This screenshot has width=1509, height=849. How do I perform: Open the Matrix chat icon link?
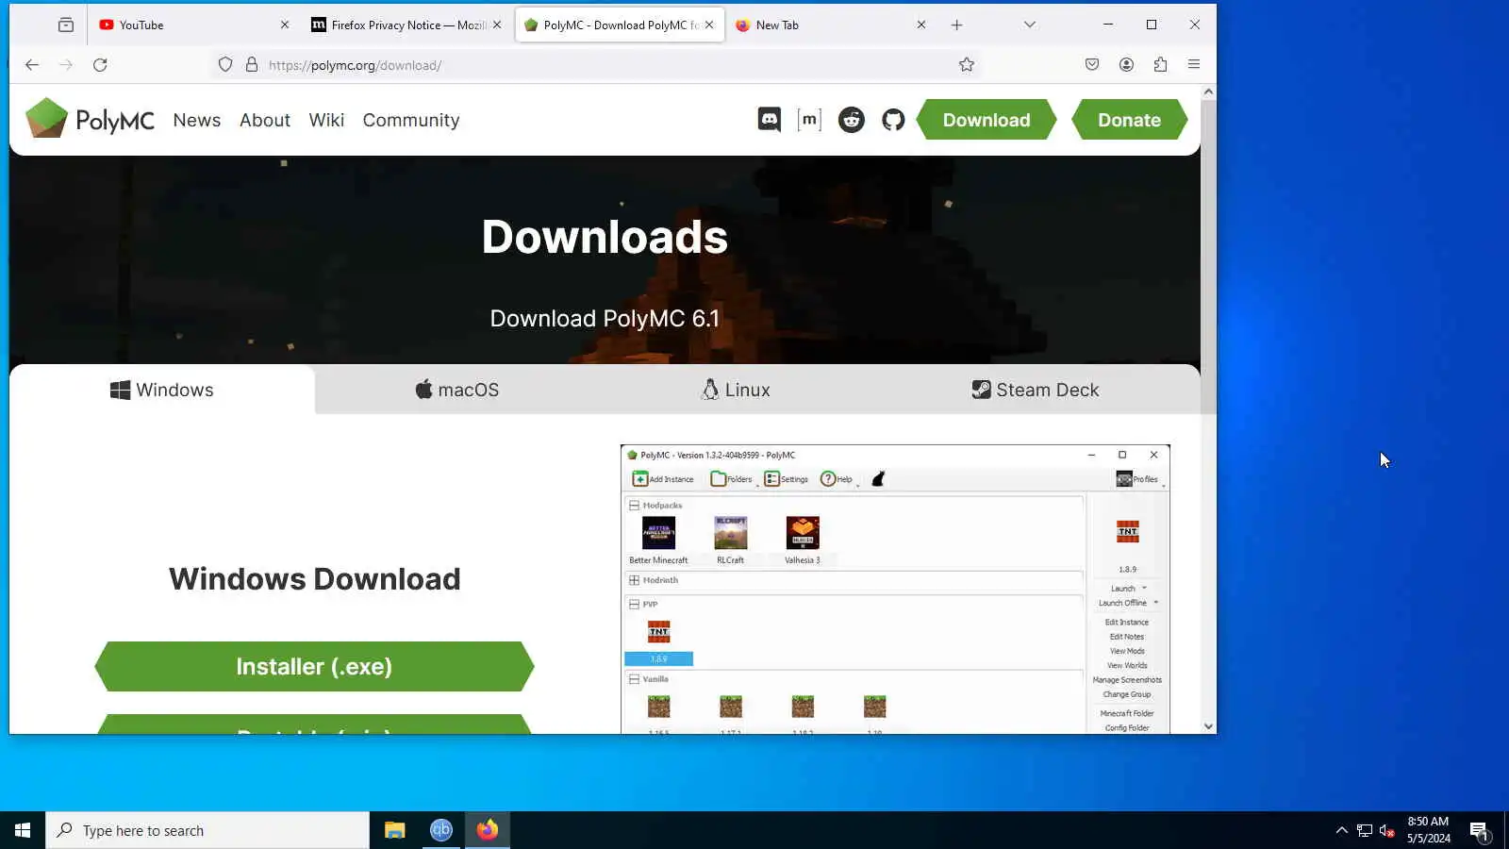coord(809,120)
